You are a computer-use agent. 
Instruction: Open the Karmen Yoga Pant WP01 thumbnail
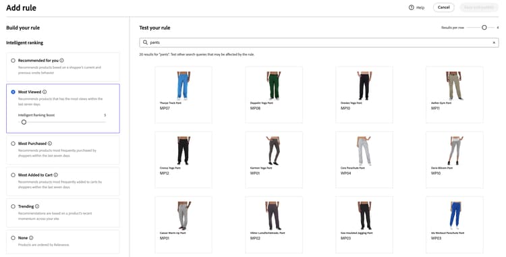pyautogui.click(x=274, y=150)
